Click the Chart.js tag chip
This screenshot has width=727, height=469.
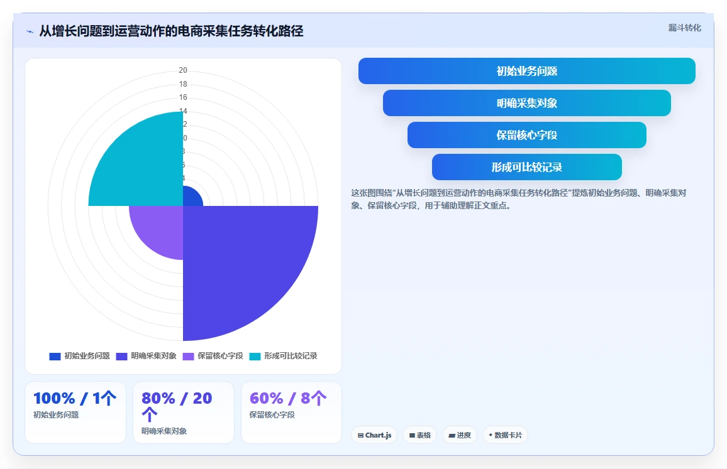click(x=374, y=435)
